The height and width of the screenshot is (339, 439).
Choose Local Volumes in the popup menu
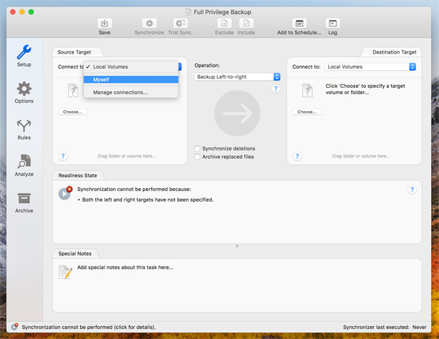click(131, 67)
